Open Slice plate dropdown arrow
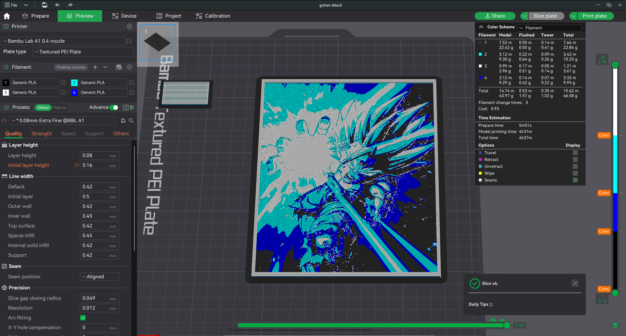 pos(525,16)
